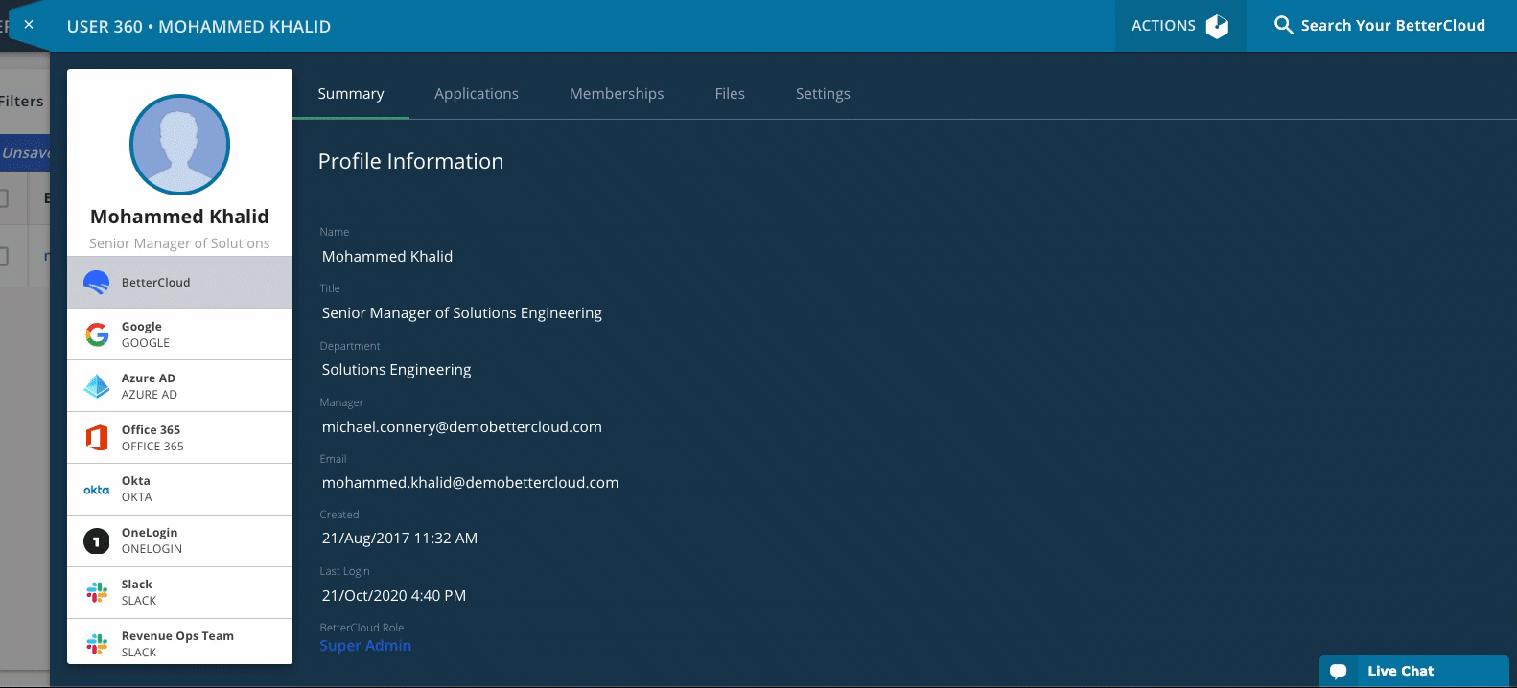
Task: Select the Slack entry label
Action: pyautogui.click(x=139, y=592)
